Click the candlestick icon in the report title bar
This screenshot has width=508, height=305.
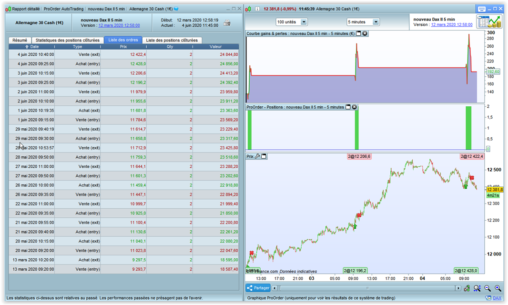pyautogui.click(x=8, y=9)
